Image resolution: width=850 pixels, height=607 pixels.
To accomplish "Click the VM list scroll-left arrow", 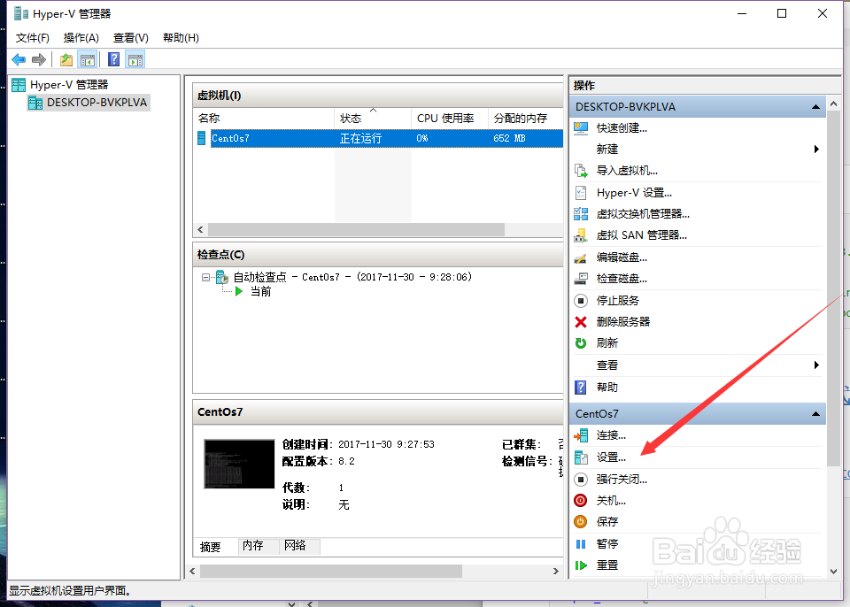I will pos(201,230).
